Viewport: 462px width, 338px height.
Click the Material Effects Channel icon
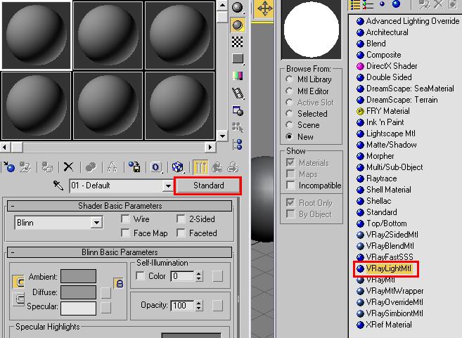tap(156, 167)
